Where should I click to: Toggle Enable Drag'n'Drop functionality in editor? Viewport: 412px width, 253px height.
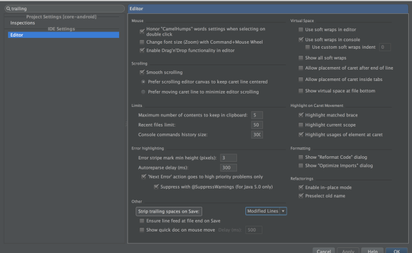coord(142,51)
